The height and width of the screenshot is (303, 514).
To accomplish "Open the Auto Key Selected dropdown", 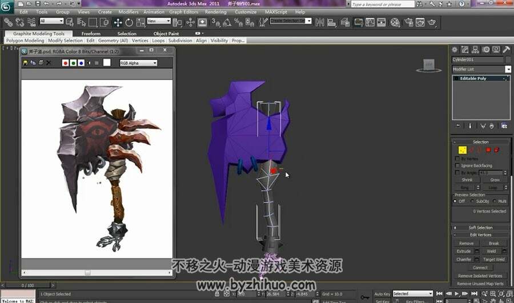I will 413,293.
